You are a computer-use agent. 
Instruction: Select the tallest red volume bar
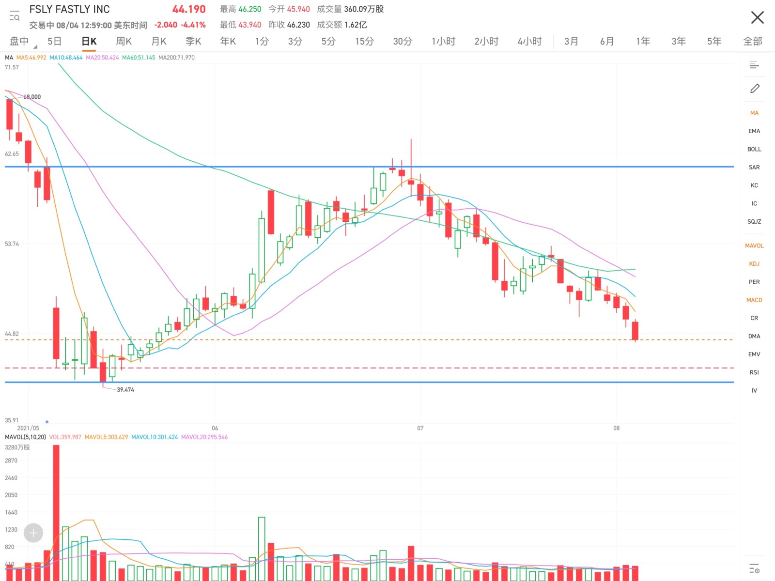coord(56,513)
